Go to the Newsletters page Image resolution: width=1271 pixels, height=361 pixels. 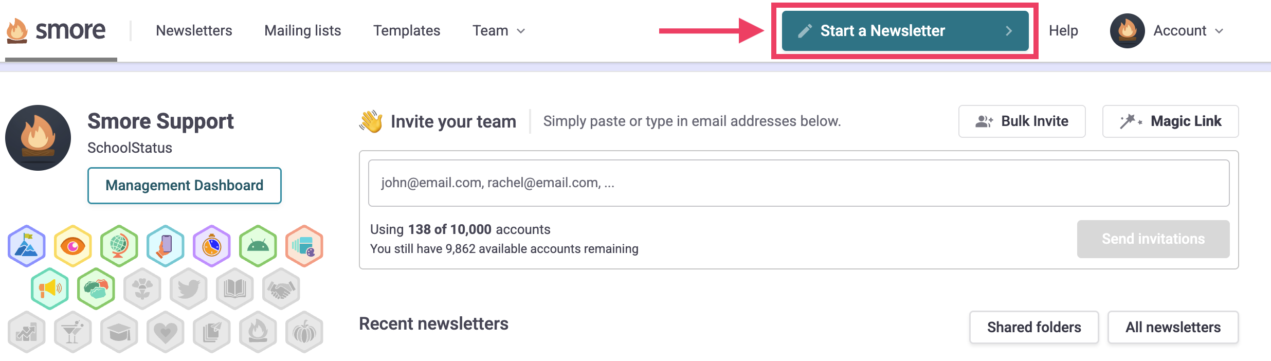[x=194, y=31]
